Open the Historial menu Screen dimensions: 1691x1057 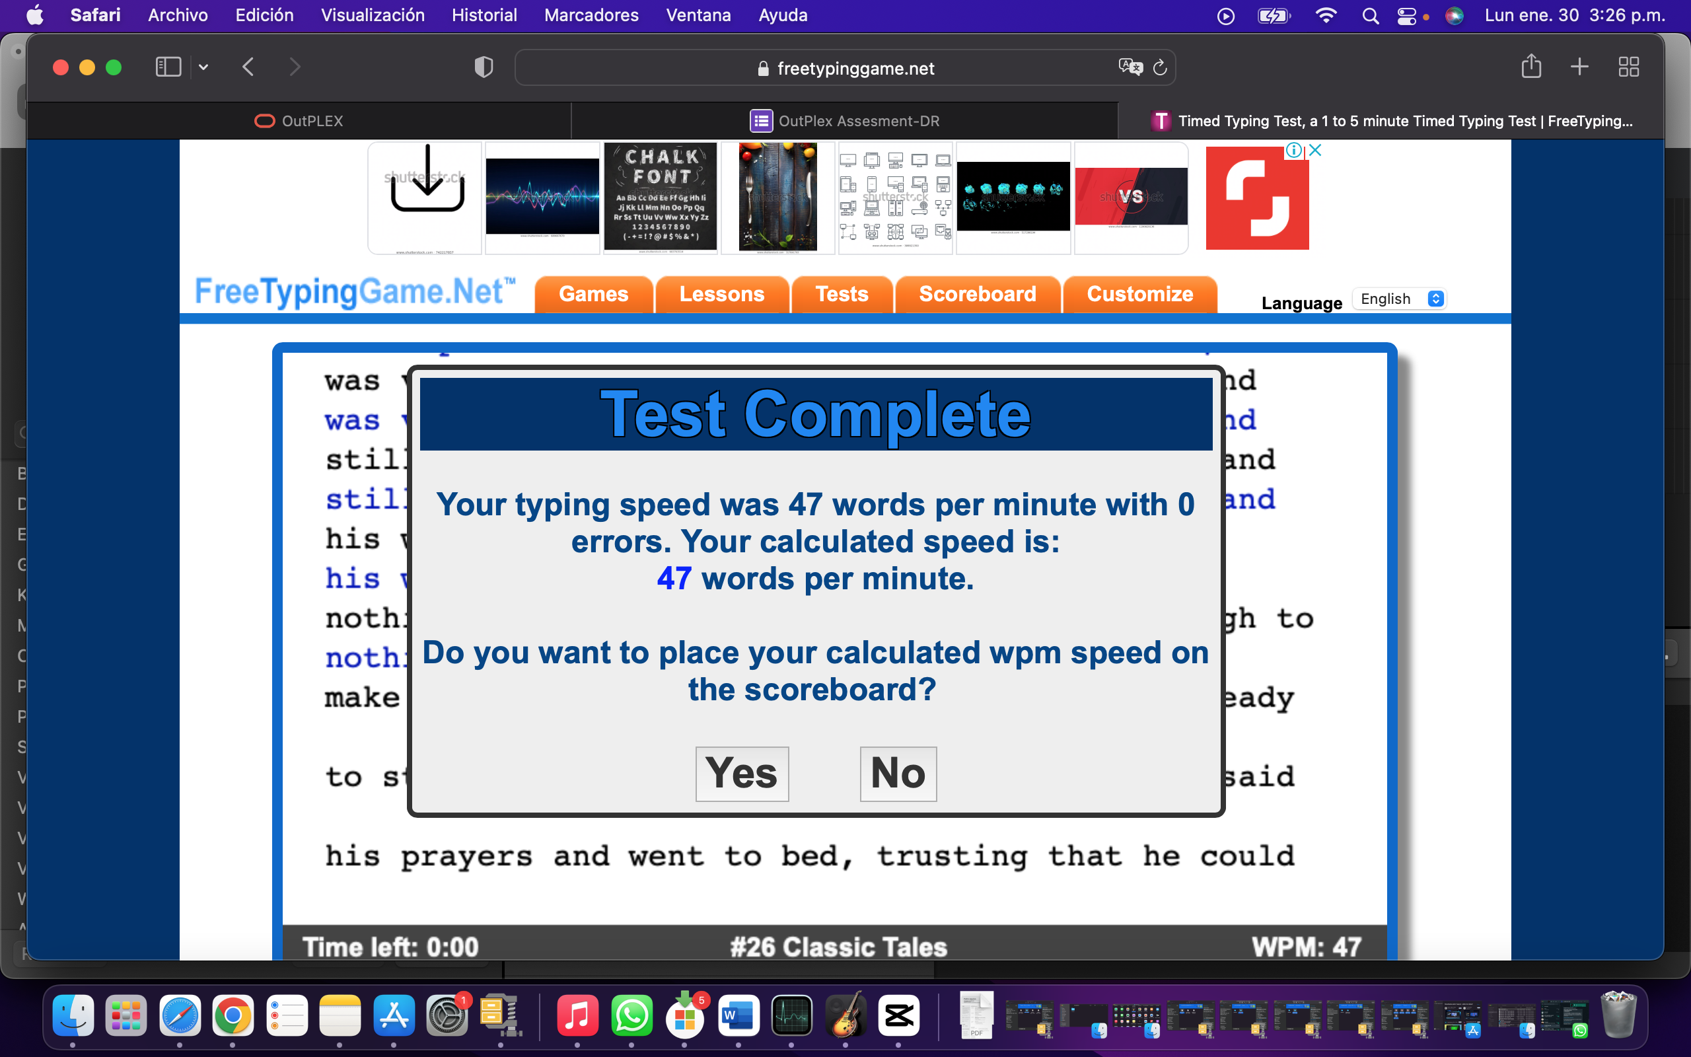484,15
